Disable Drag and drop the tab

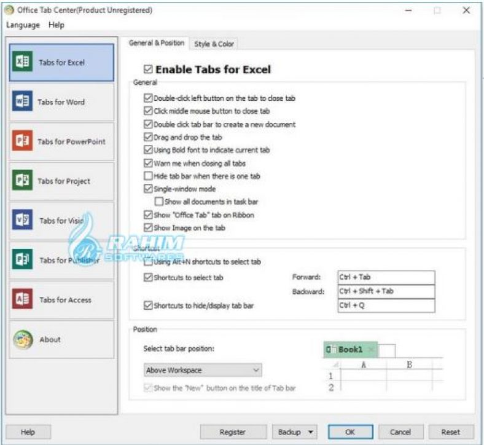click(x=148, y=137)
